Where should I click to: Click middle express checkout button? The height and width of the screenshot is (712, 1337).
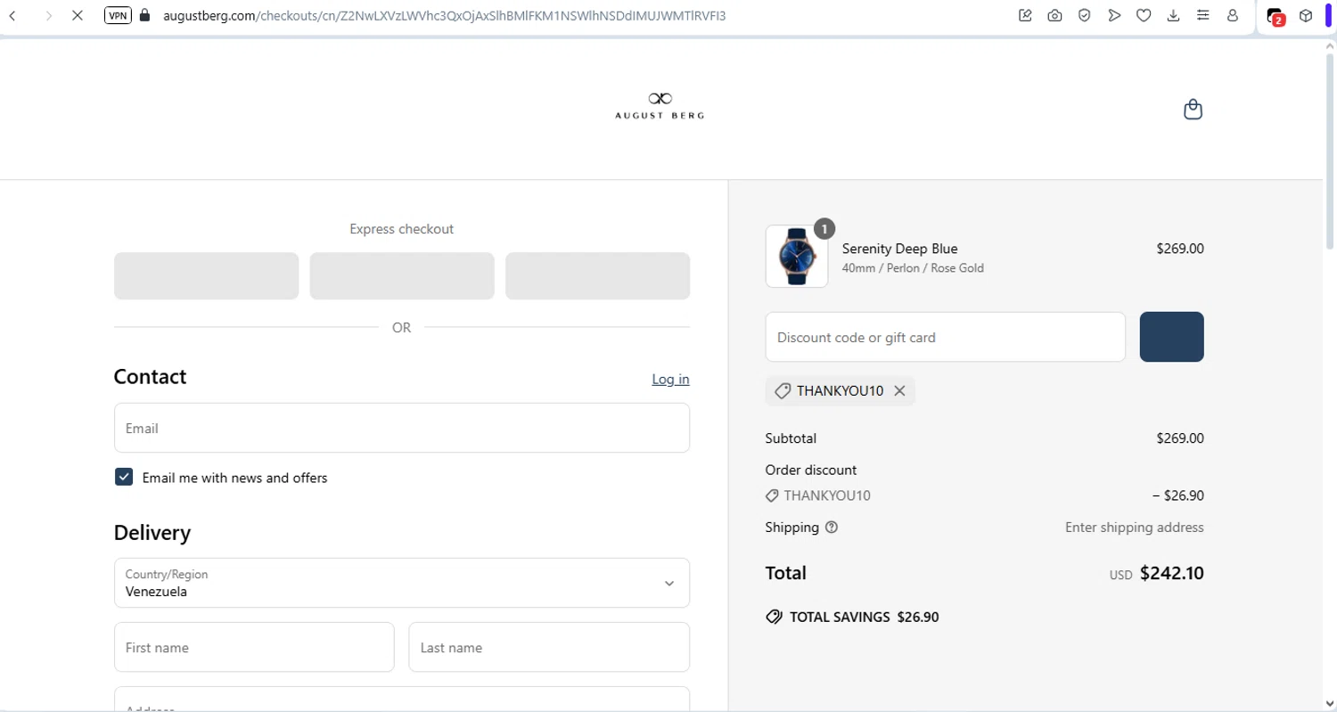coord(402,276)
